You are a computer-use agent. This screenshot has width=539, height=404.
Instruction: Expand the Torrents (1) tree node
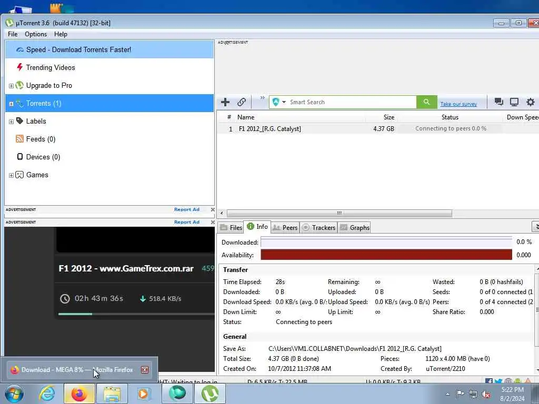pyautogui.click(x=11, y=104)
